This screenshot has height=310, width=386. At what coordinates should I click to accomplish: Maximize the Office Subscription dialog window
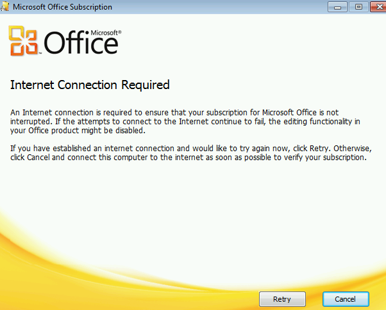pos(356,7)
